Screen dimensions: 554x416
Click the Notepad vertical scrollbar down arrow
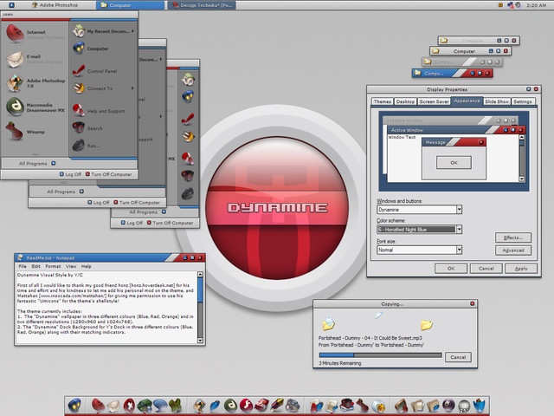click(200, 341)
